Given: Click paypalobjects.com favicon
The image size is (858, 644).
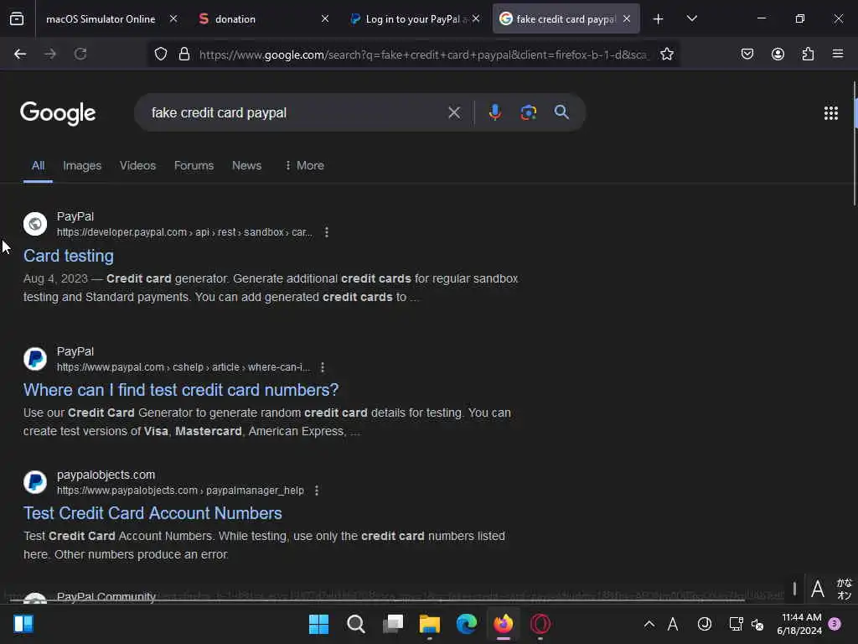Looking at the screenshot, I should (35, 482).
